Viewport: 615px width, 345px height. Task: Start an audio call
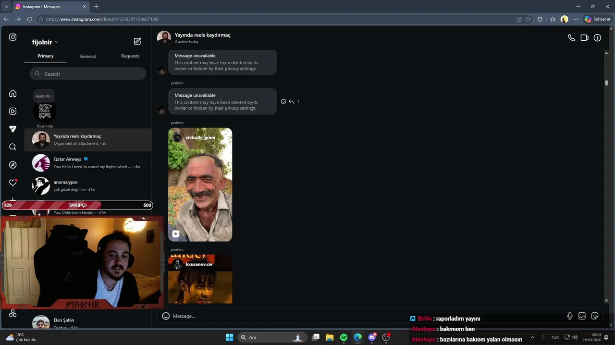571,38
